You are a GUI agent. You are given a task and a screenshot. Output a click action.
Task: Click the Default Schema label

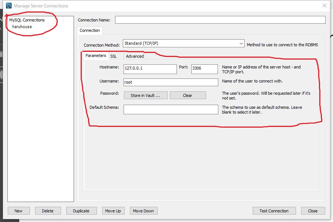pyautogui.click(x=104, y=107)
